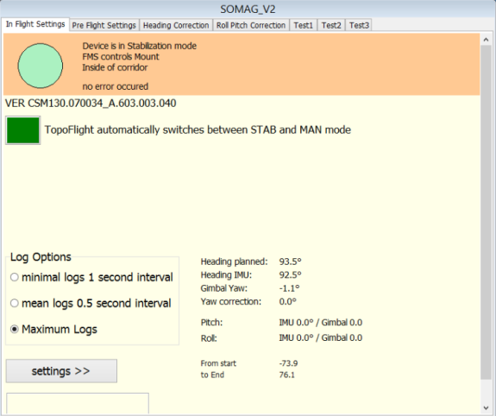
Task: Click the vertical scrollbar thumb
Action: tap(486, 212)
